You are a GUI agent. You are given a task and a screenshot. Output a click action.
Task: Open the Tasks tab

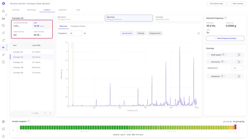tap(78, 10)
